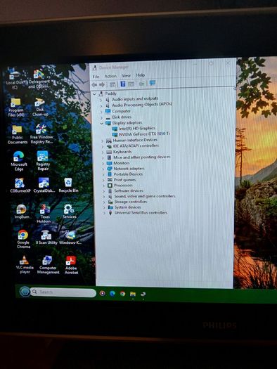Image resolution: width=277 pixels, height=369 pixels.
Task: Click the blue help icon in toolbar
Action: [x=122, y=84]
